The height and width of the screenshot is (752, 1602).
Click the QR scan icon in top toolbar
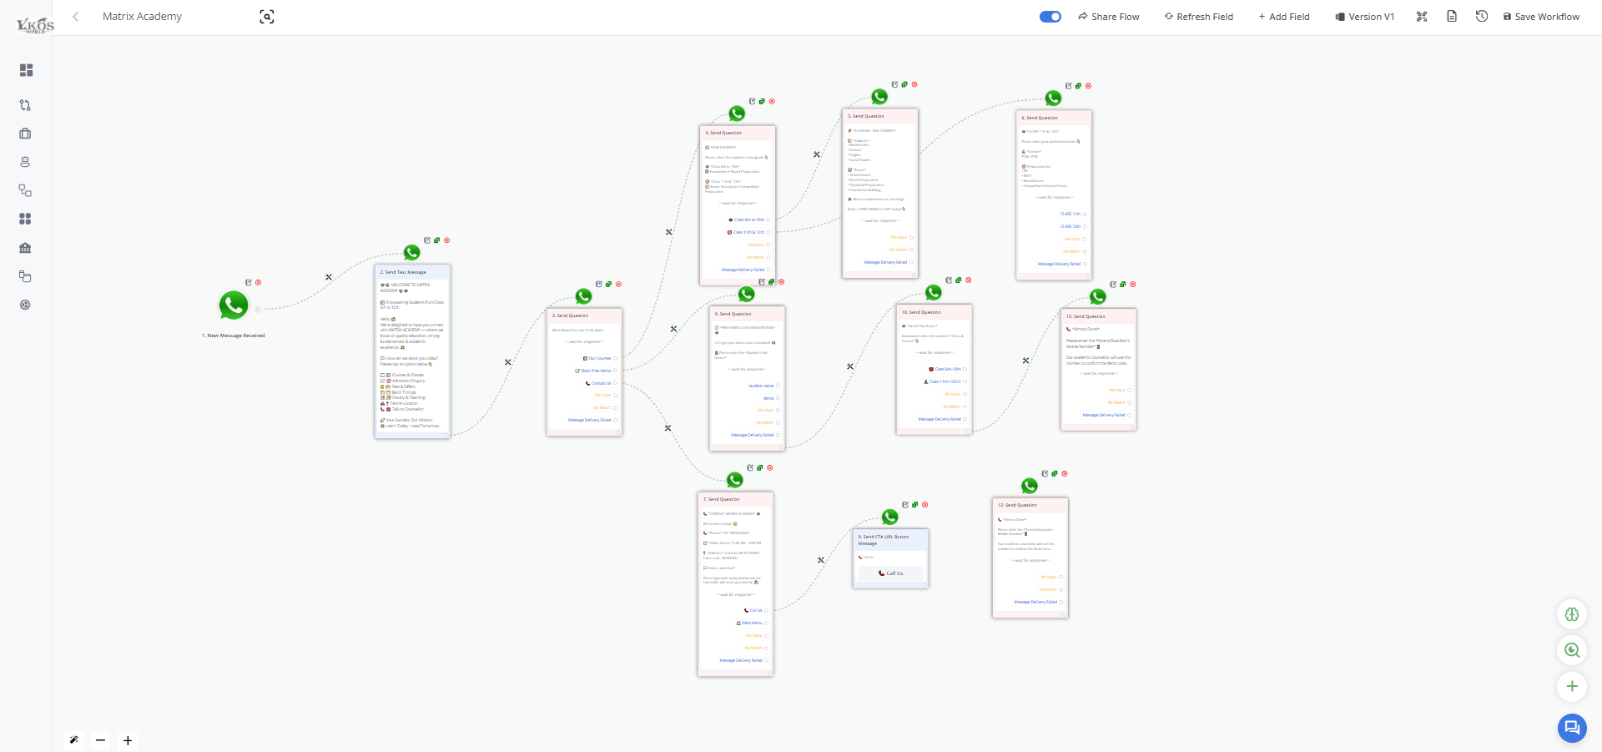coord(1422,17)
